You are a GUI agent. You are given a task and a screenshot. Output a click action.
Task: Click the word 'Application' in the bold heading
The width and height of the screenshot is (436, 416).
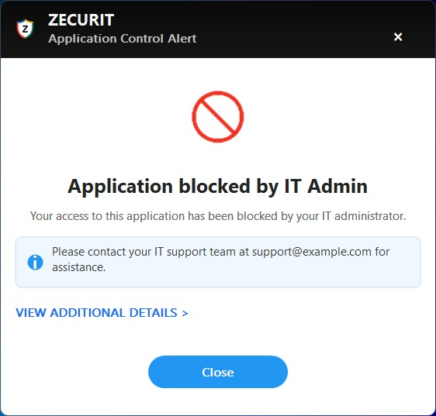[x=120, y=187]
